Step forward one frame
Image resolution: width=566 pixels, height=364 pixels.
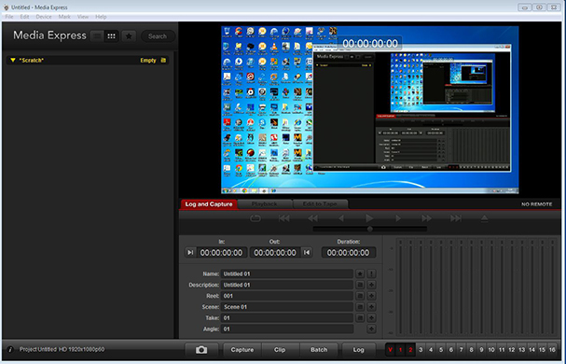[398, 218]
